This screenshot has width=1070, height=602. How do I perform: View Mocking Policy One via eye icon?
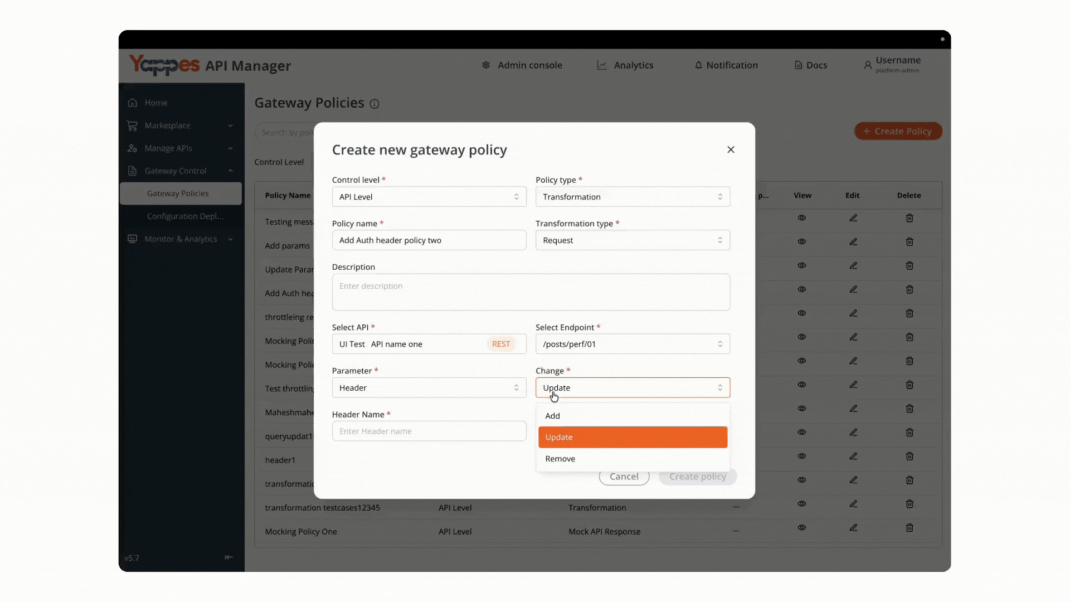point(802,528)
